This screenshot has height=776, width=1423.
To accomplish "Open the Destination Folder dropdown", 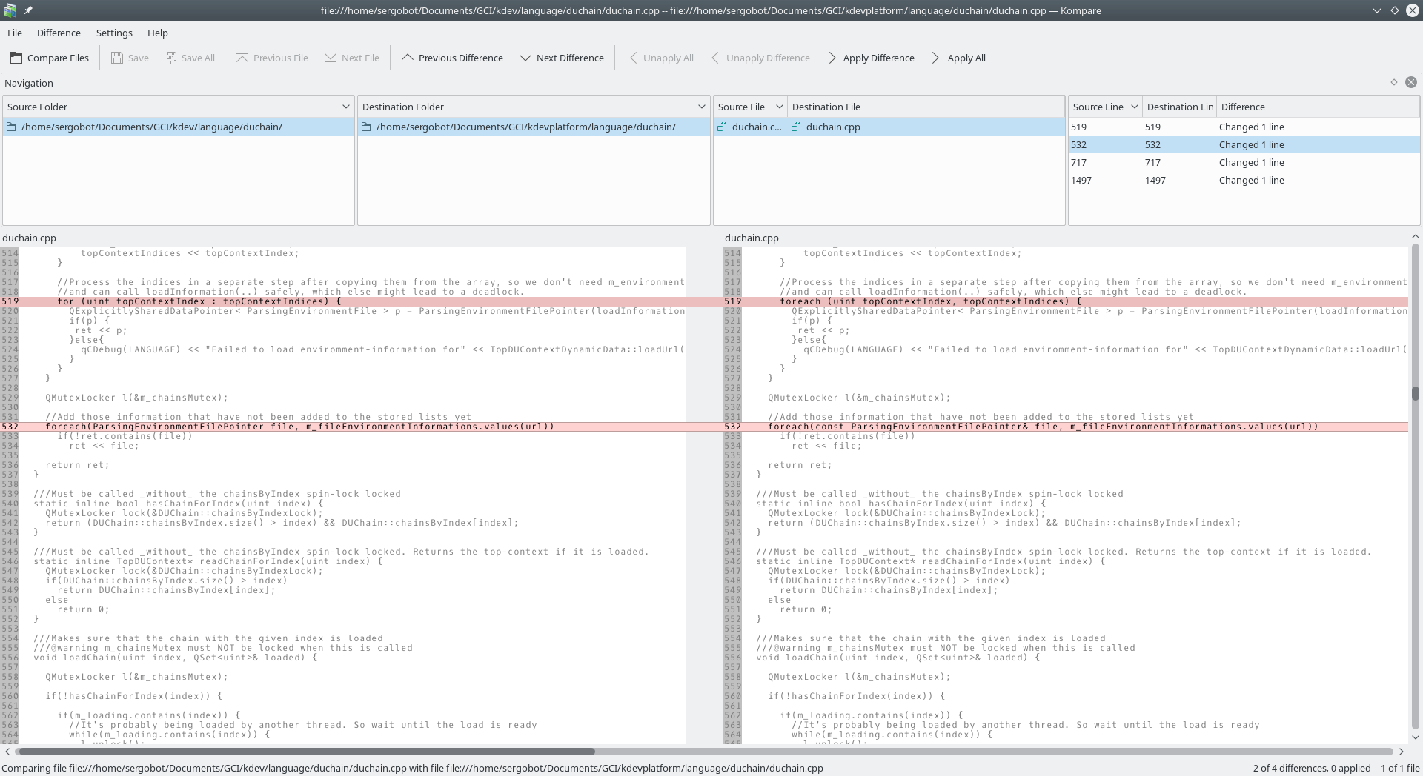I will point(701,106).
